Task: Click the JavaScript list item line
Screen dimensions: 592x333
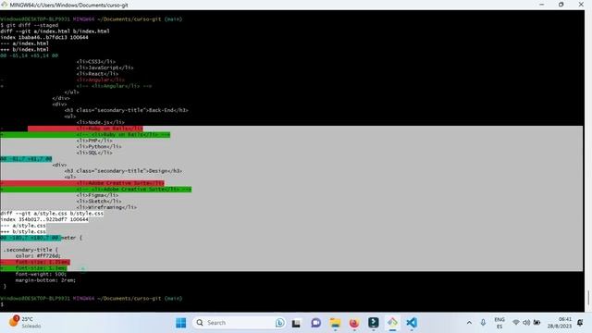Action: tap(105, 68)
